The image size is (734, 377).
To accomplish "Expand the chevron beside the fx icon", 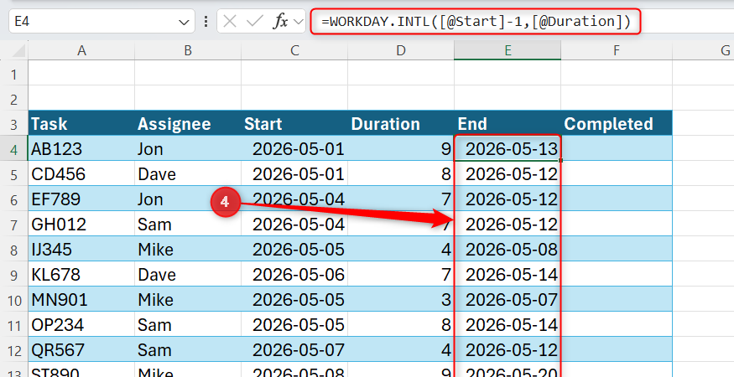I will point(298,22).
